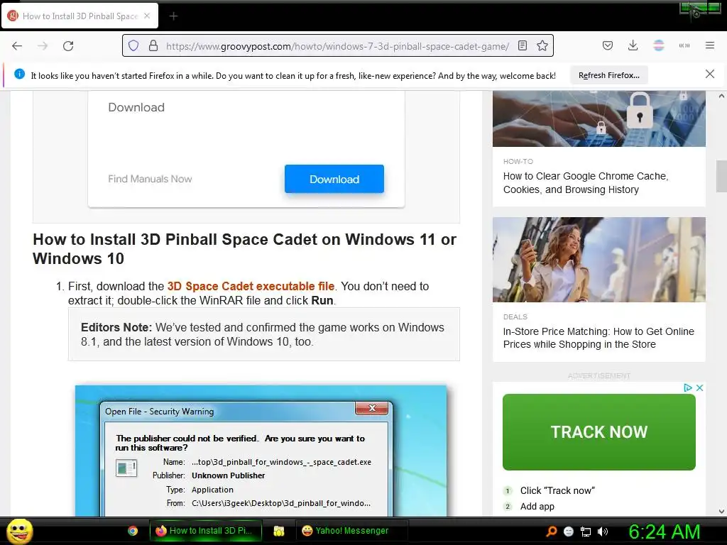Open 3D Space Cadet executable file link

251,287
